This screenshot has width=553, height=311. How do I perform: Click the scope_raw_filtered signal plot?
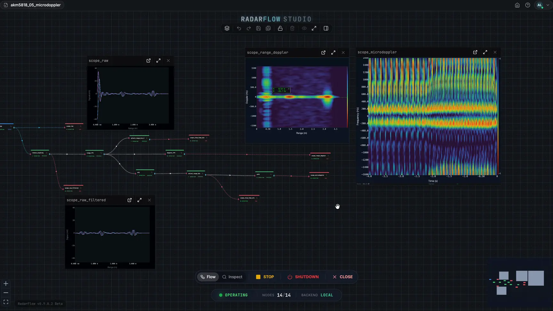112,234
